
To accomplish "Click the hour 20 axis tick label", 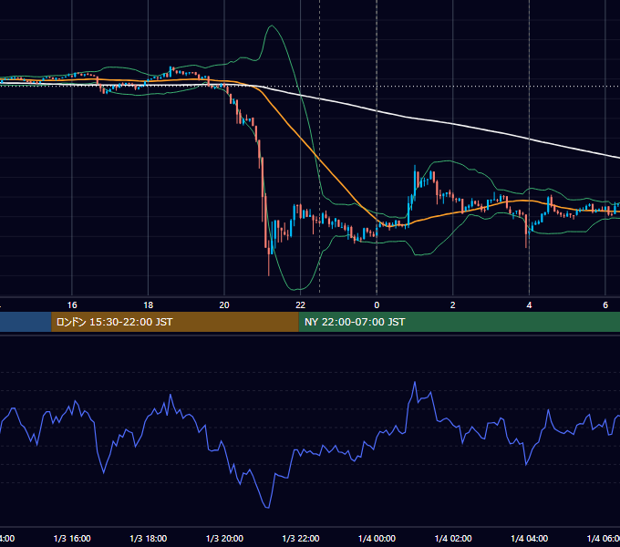I will [x=224, y=305].
